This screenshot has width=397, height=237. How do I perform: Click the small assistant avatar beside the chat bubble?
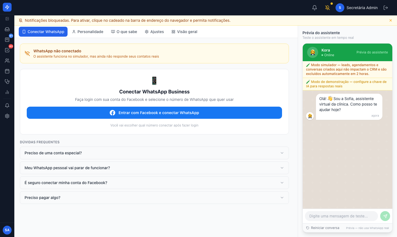[x=310, y=116]
